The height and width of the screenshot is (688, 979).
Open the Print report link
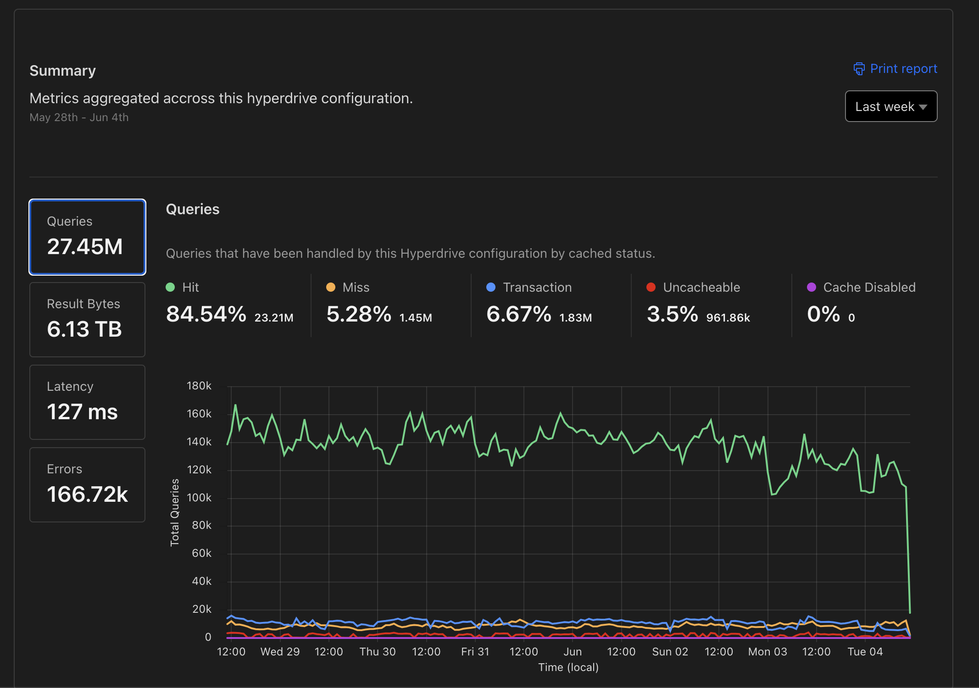(903, 69)
